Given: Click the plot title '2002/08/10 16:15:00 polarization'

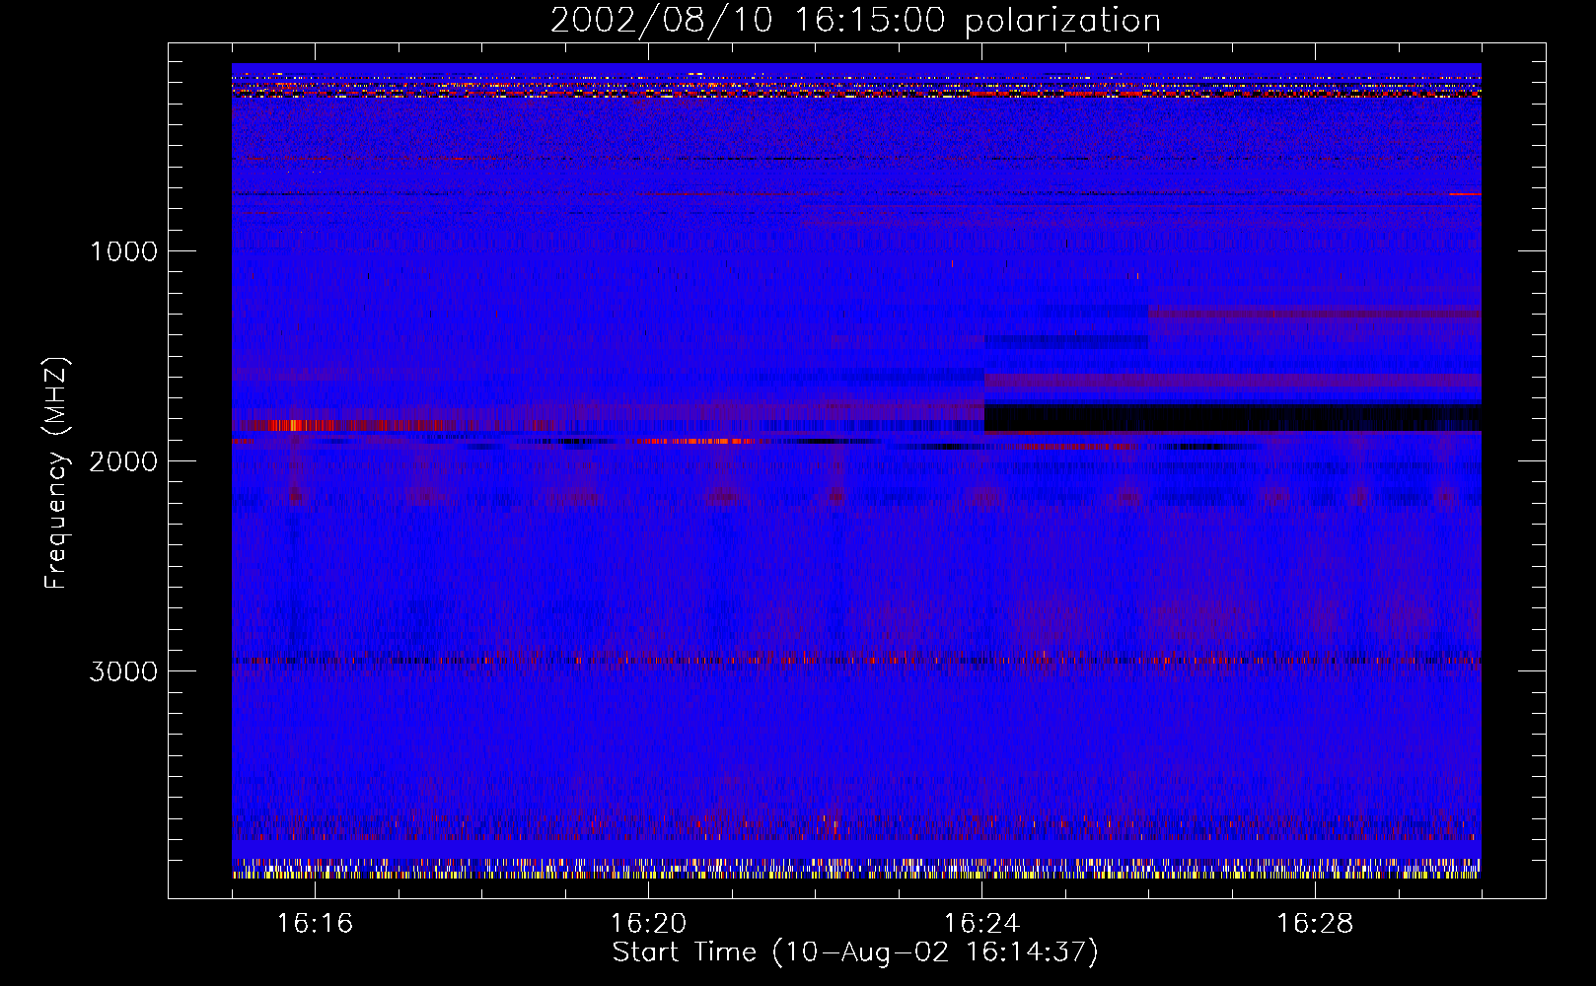Looking at the screenshot, I should [855, 21].
